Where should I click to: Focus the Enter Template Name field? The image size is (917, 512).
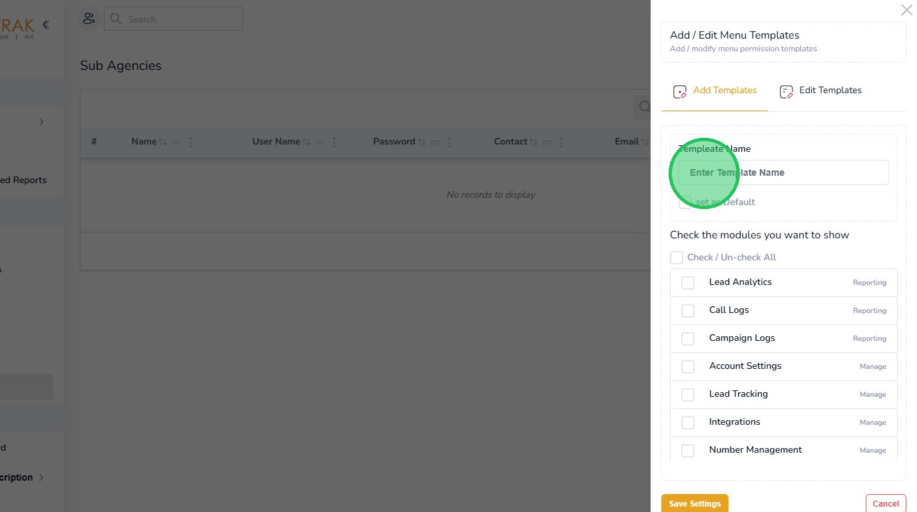[783, 172]
